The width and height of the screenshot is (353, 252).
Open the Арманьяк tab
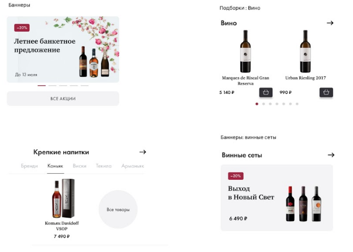(132, 166)
